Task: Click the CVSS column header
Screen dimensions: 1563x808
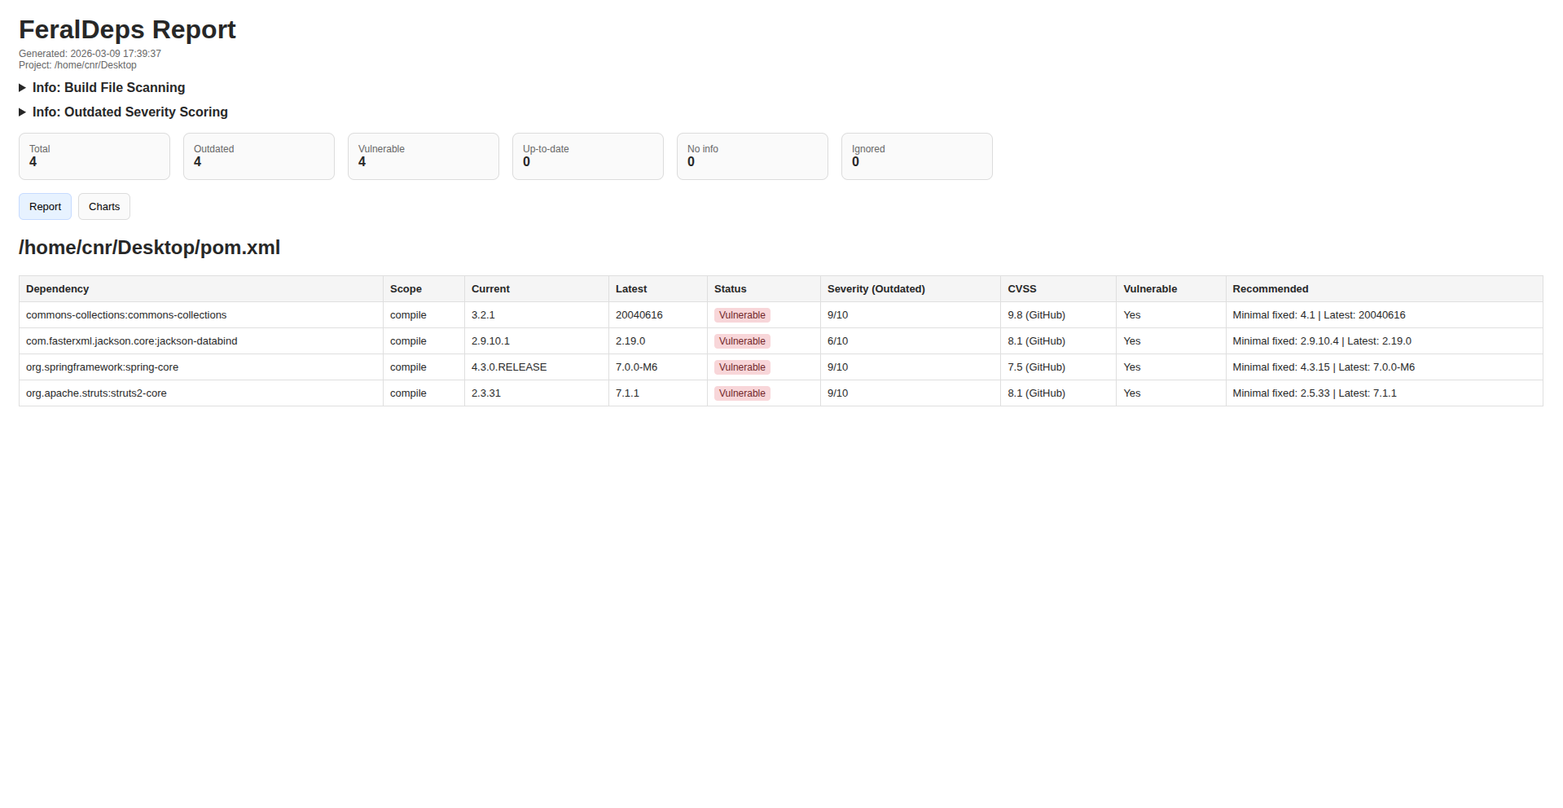Action: (x=1059, y=289)
